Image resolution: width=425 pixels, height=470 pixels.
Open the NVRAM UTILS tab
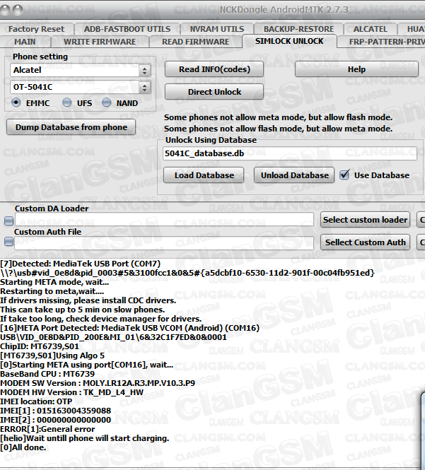click(x=217, y=29)
